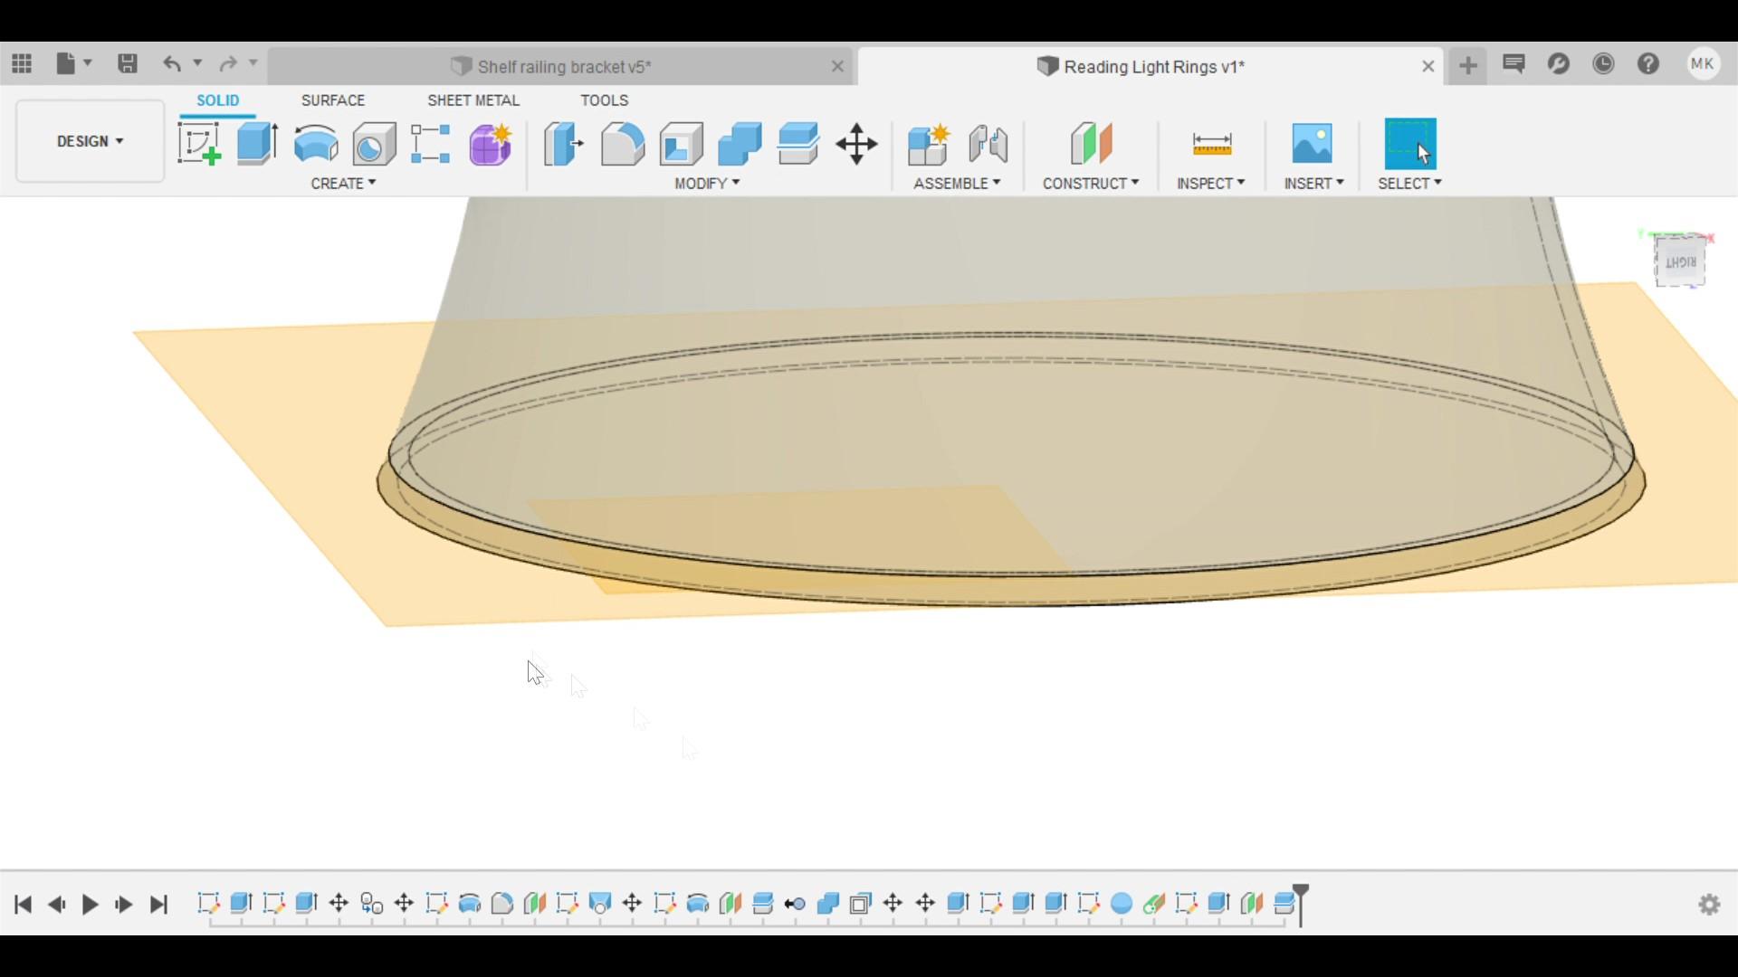Drag the timeline playhead marker
The image size is (1738, 977).
1303,903
